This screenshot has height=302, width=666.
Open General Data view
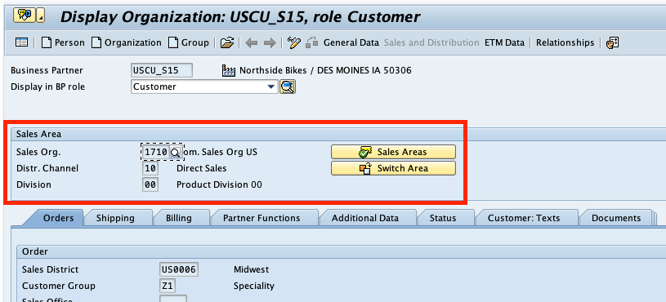point(351,42)
